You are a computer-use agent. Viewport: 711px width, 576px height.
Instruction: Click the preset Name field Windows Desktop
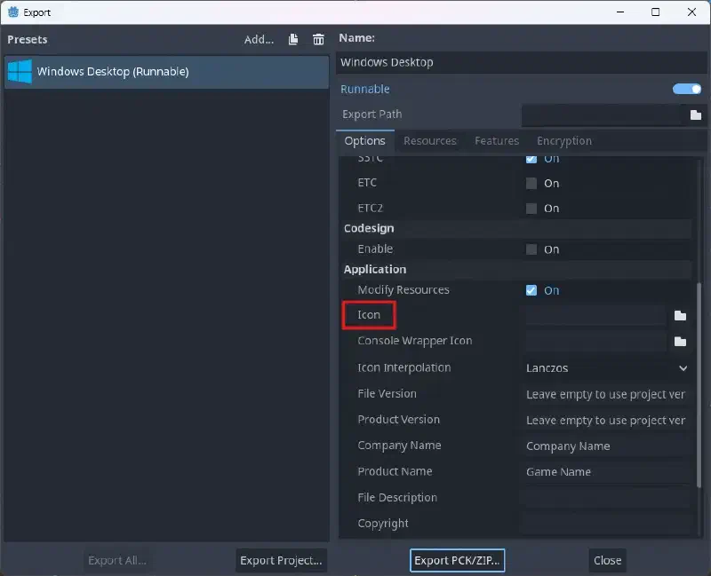click(x=522, y=62)
